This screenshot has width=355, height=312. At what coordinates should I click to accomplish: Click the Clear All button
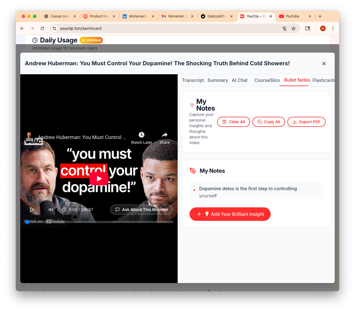(233, 122)
